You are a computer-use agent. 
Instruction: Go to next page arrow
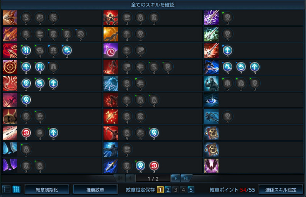[176, 178]
